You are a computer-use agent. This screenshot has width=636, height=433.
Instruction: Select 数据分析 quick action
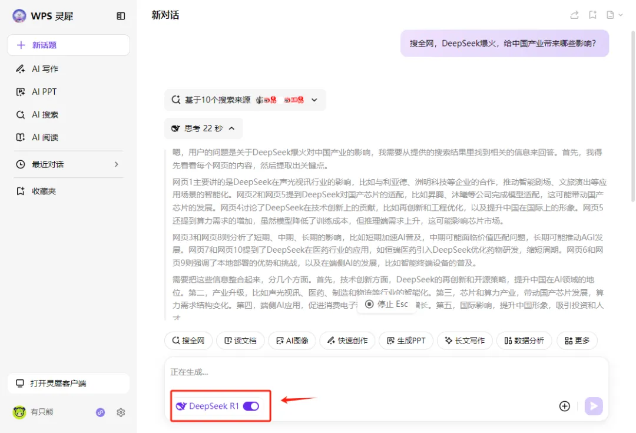pyautogui.click(x=524, y=341)
